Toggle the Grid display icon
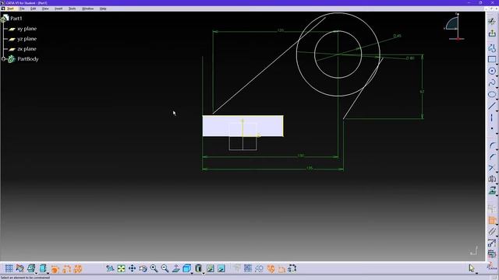The height and width of the screenshot is (280, 499). (9, 268)
